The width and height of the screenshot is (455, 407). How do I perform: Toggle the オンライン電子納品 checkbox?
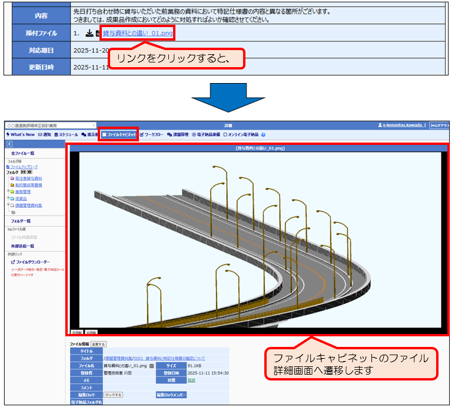[241, 134]
